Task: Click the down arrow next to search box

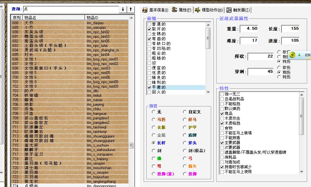Action: pyautogui.click(x=123, y=9)
